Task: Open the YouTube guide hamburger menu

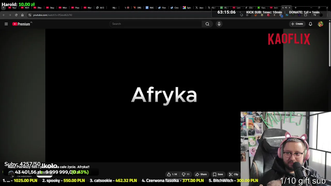Action: [6, 24]
